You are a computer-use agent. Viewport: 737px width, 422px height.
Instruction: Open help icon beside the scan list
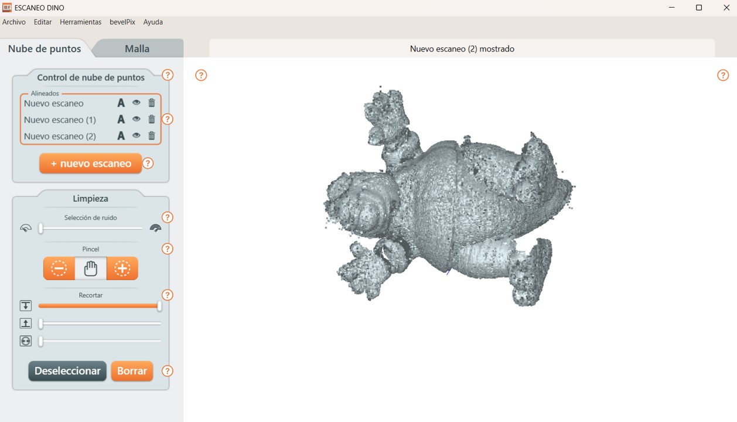[168, 120]
